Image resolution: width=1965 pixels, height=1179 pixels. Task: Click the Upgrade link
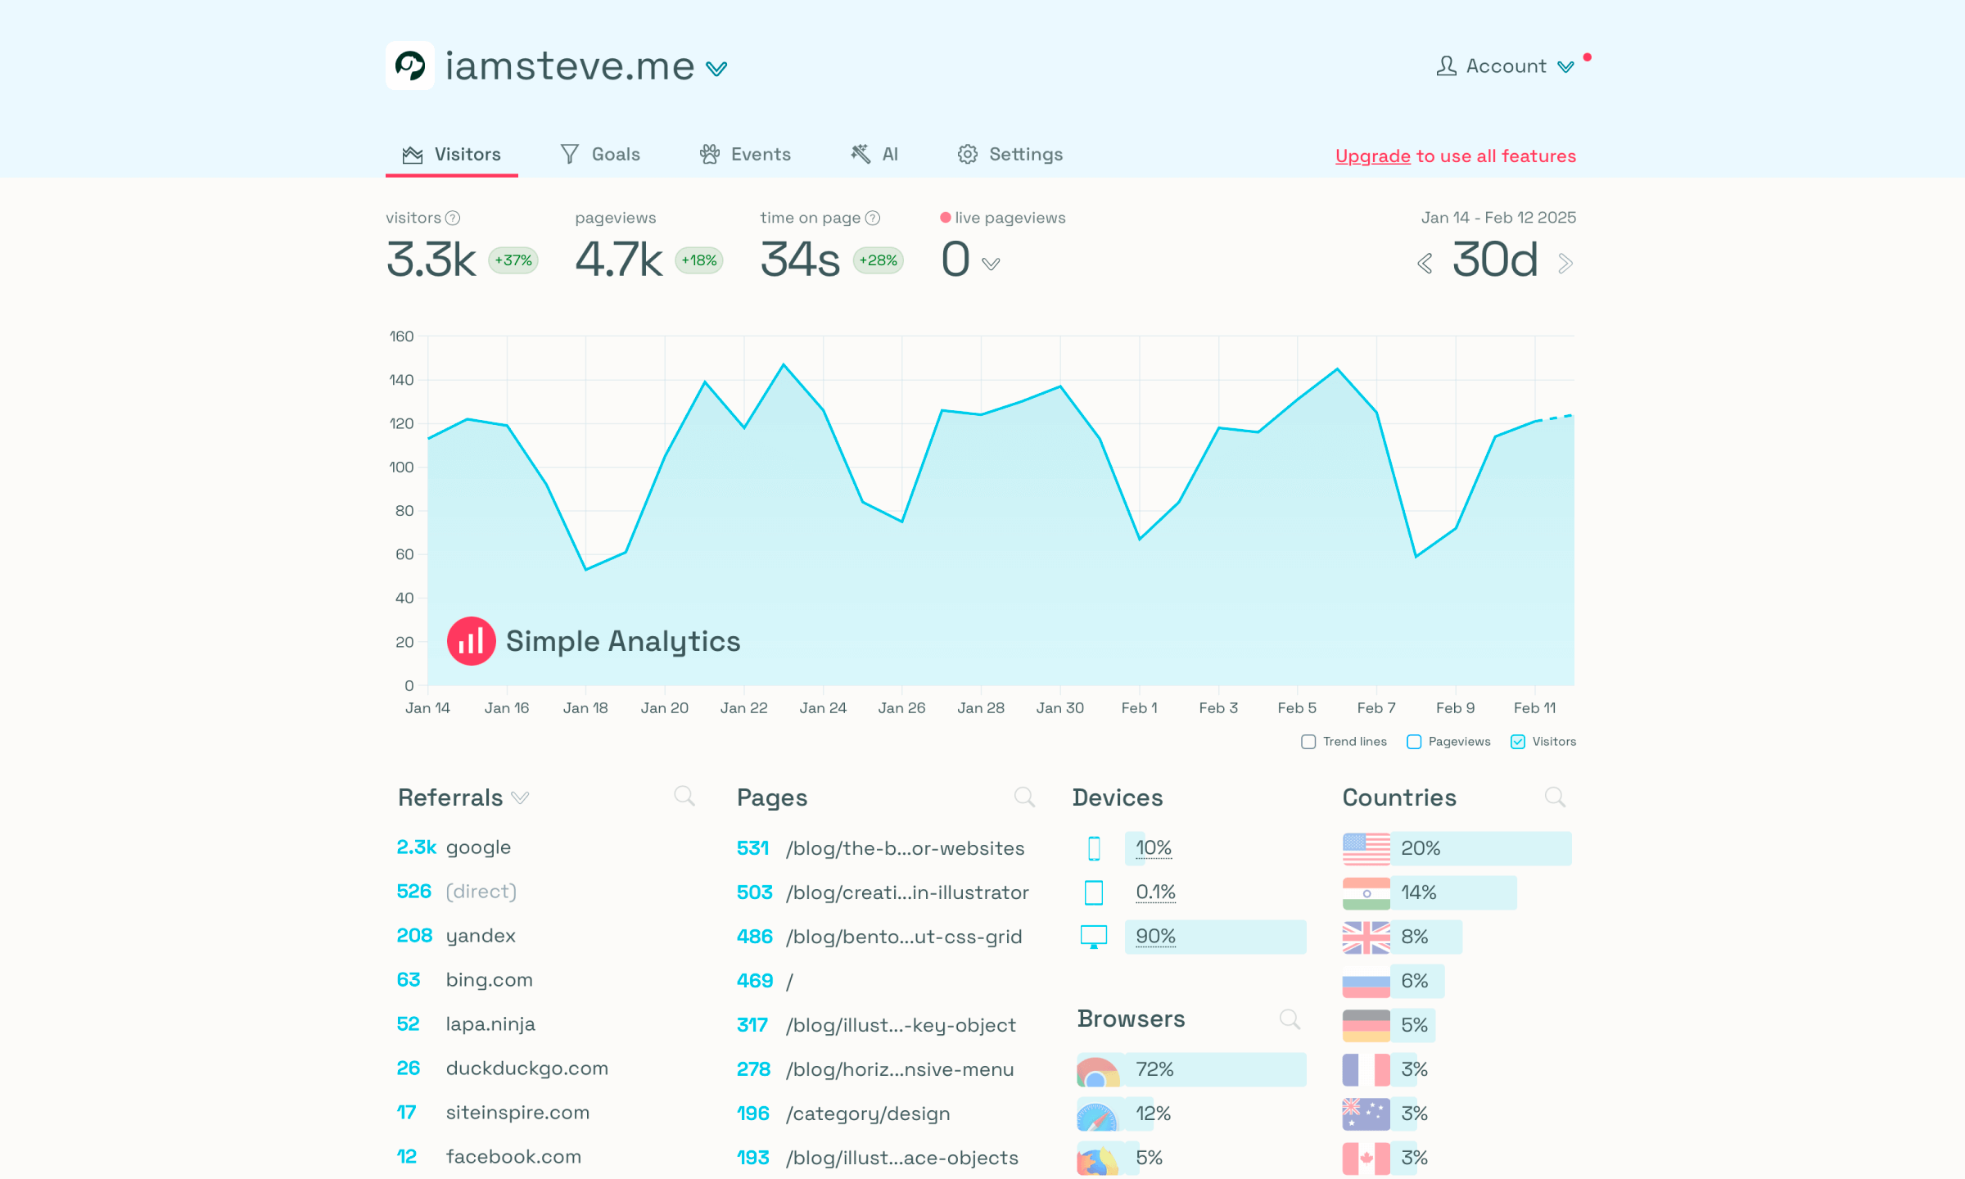point(1372,156)
